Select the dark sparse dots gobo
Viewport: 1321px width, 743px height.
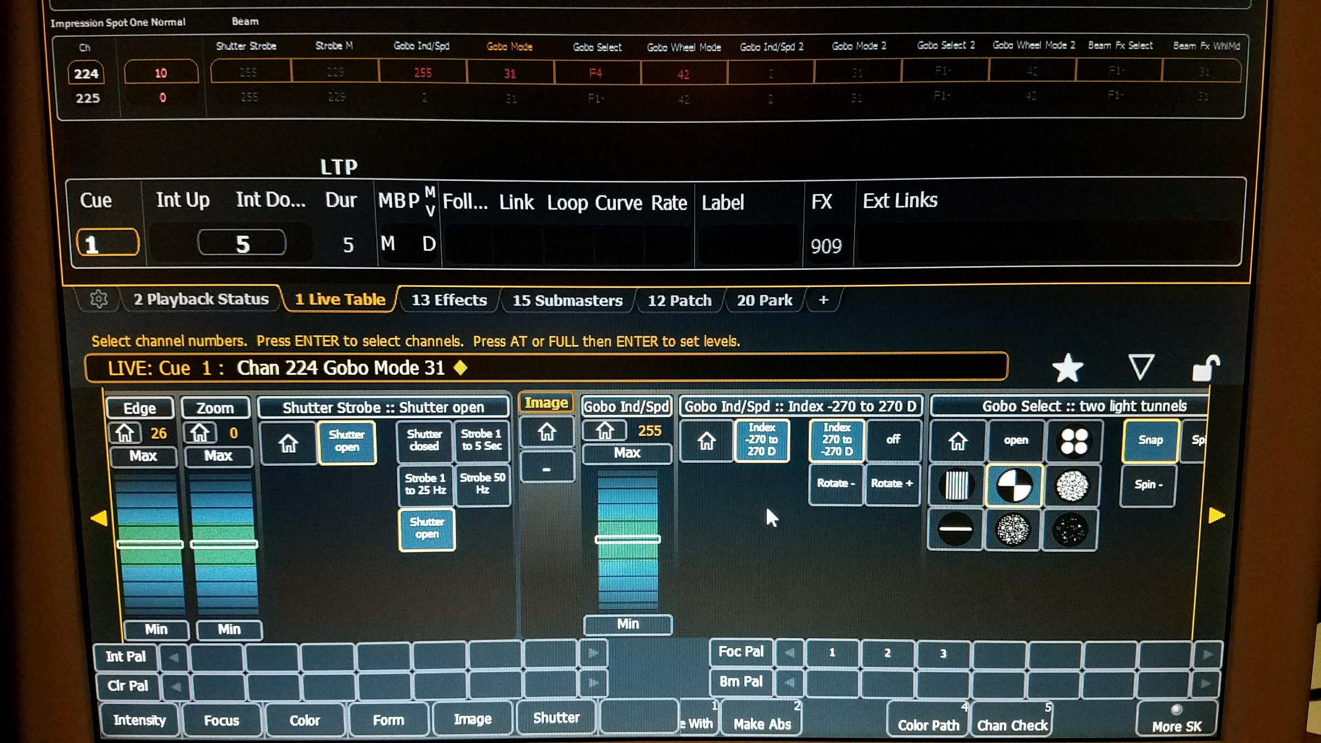(1070, 530)
